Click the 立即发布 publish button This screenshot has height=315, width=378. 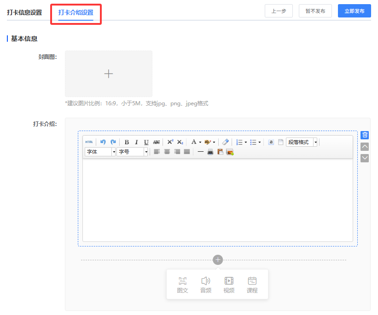pyautogui.click(x=354, y=11)
